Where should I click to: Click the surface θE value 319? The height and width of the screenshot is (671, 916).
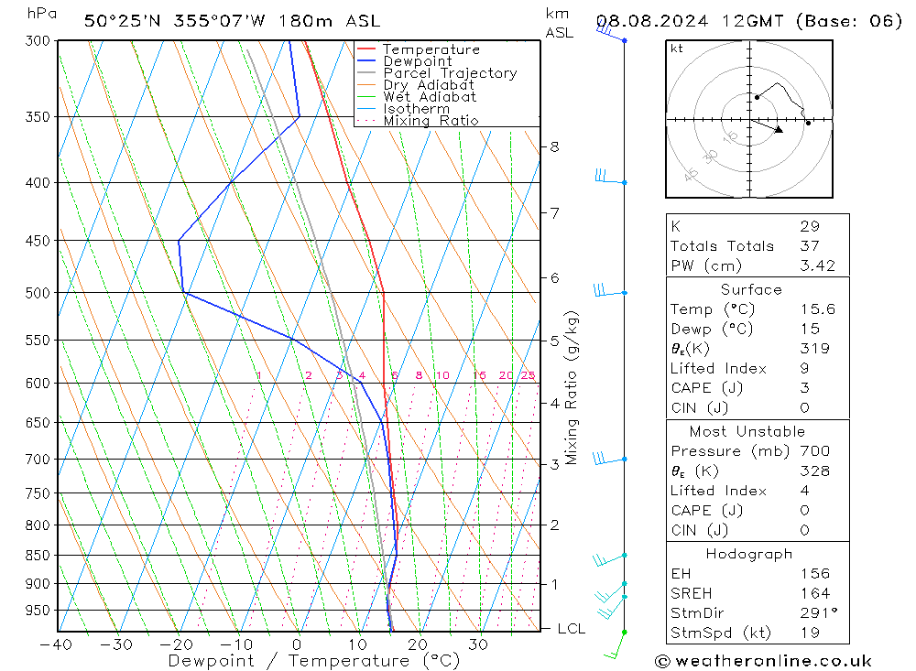pos(814,349)
